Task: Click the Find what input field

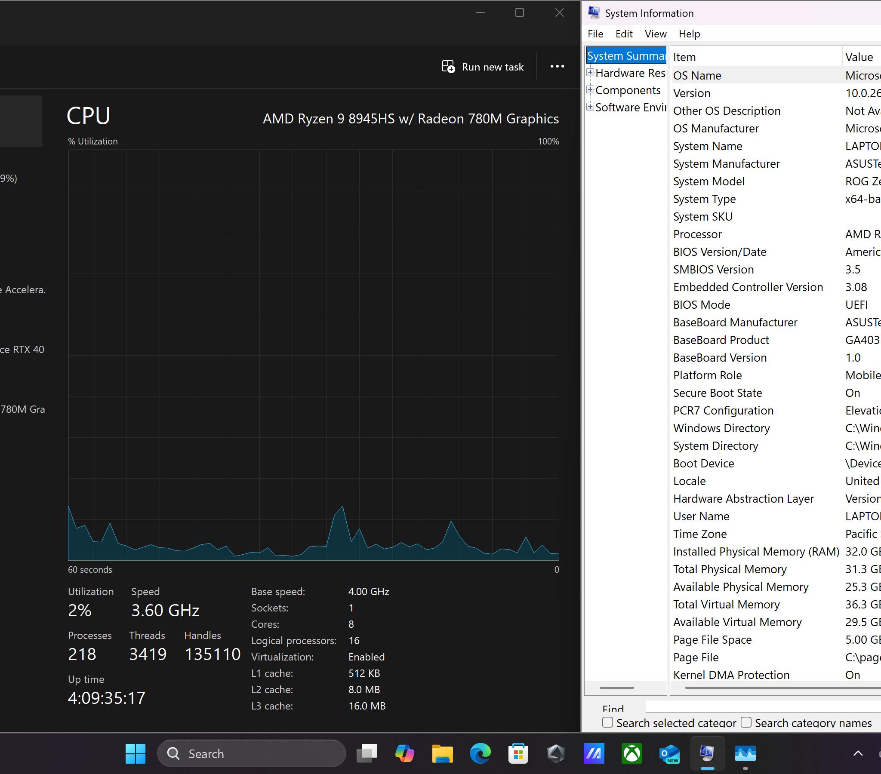Action: click(x=763, y=706)
